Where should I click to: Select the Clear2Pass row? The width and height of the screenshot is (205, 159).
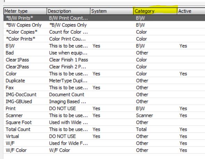(104, 67)
